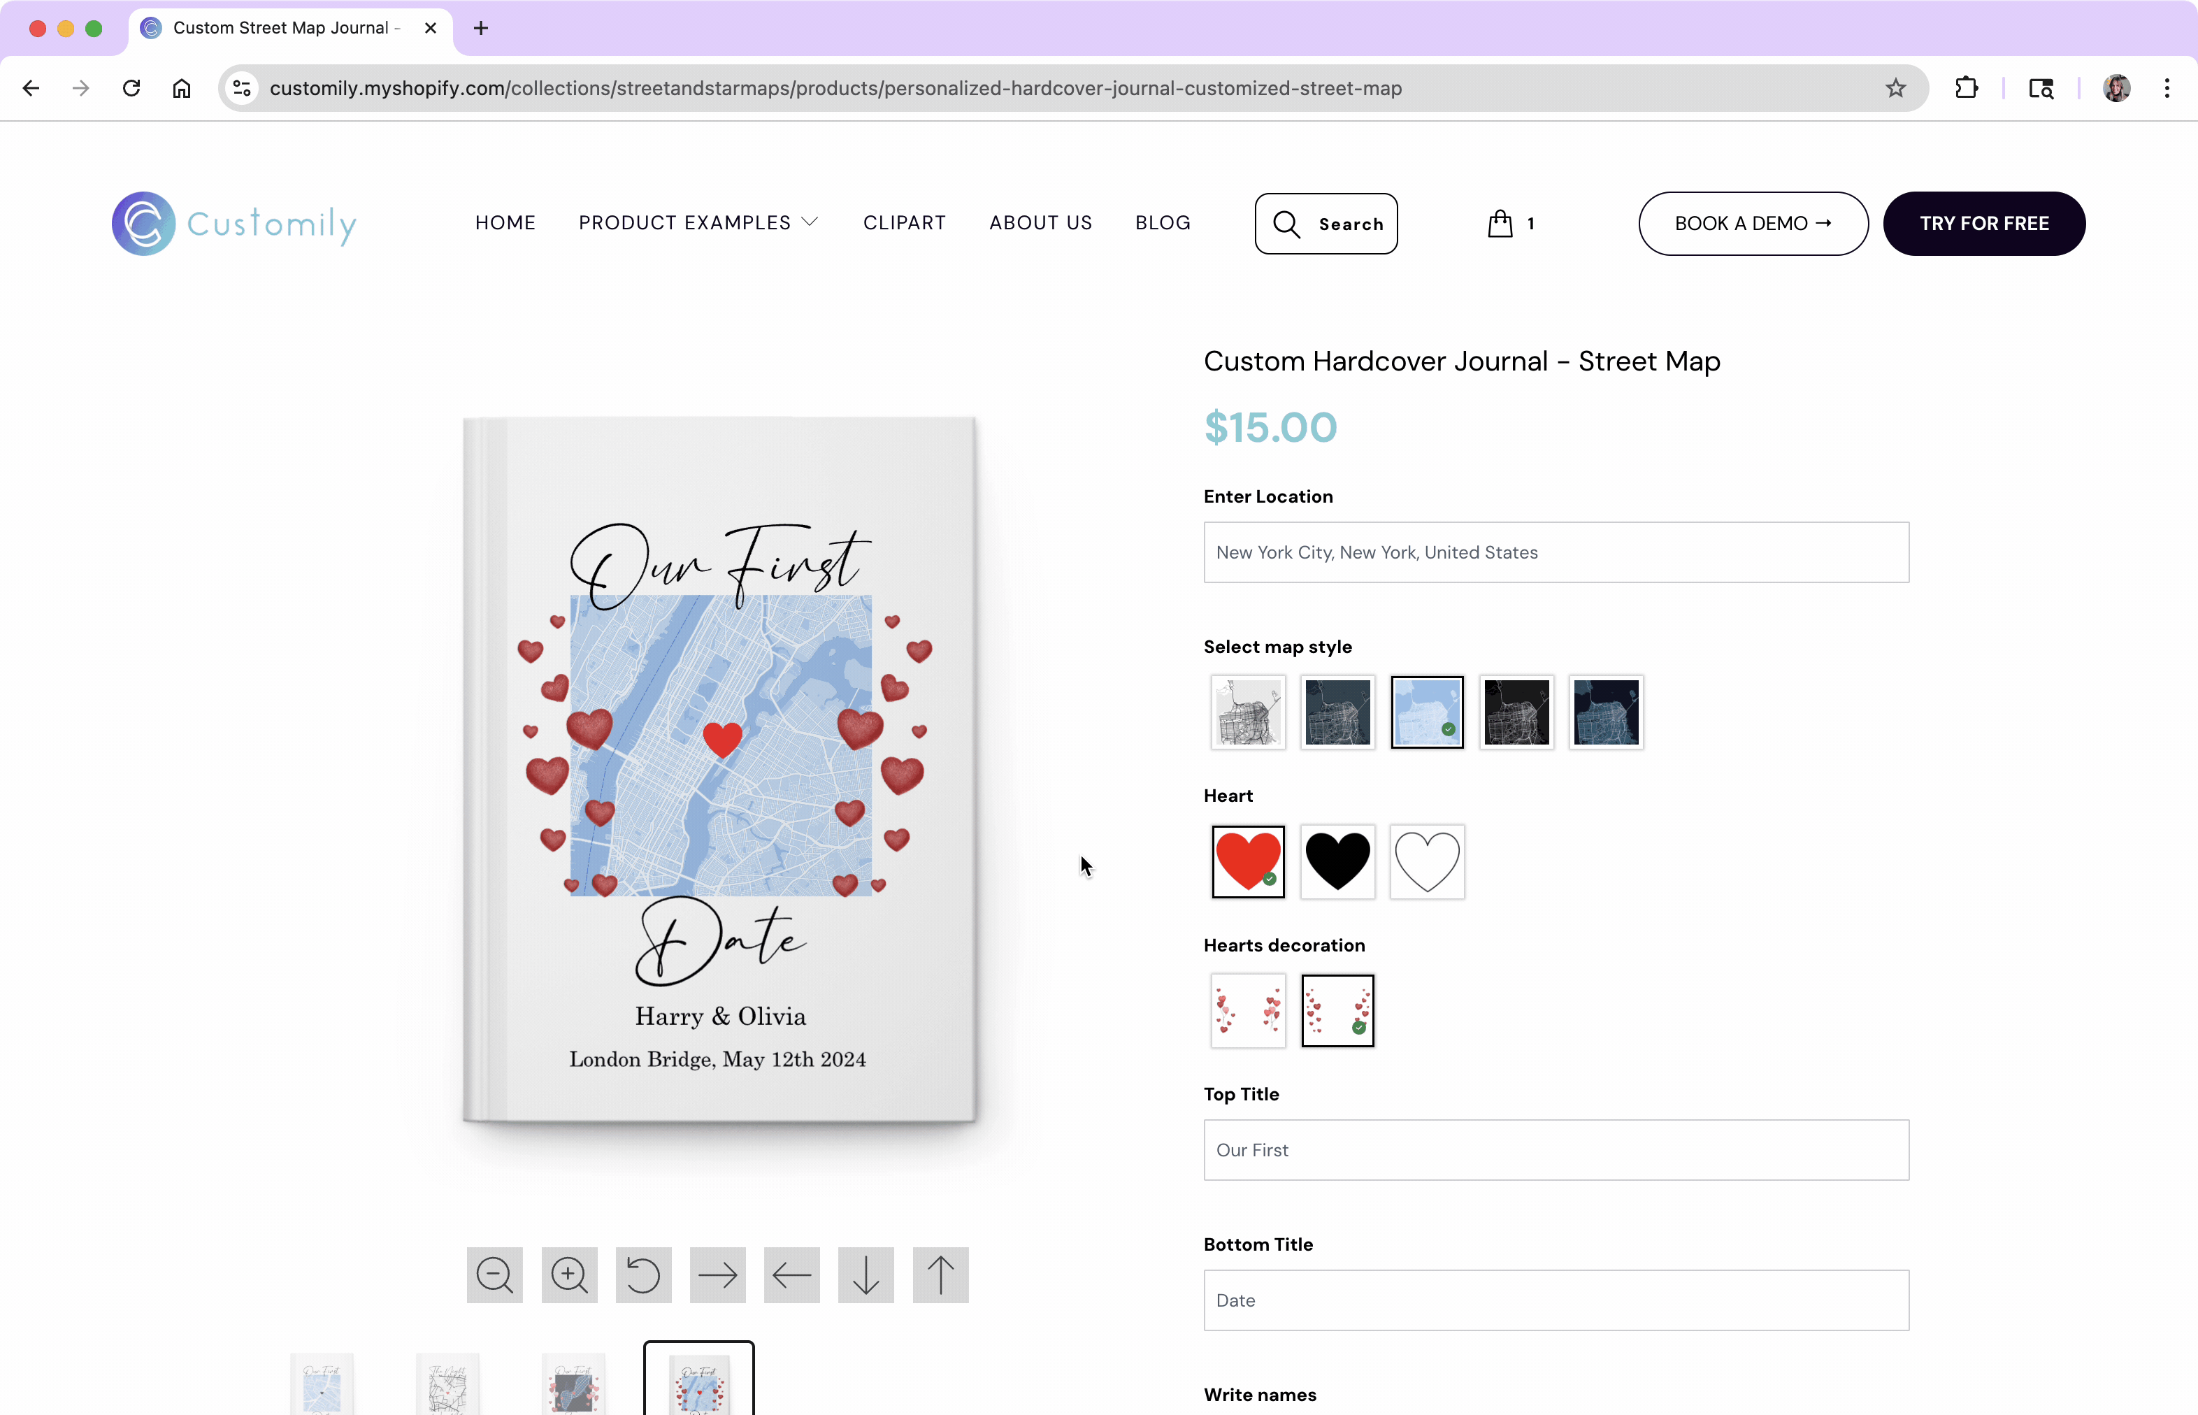Click the Enter Location input field
Viewport: 2198px width, 1415px height.
[1556, 552]
